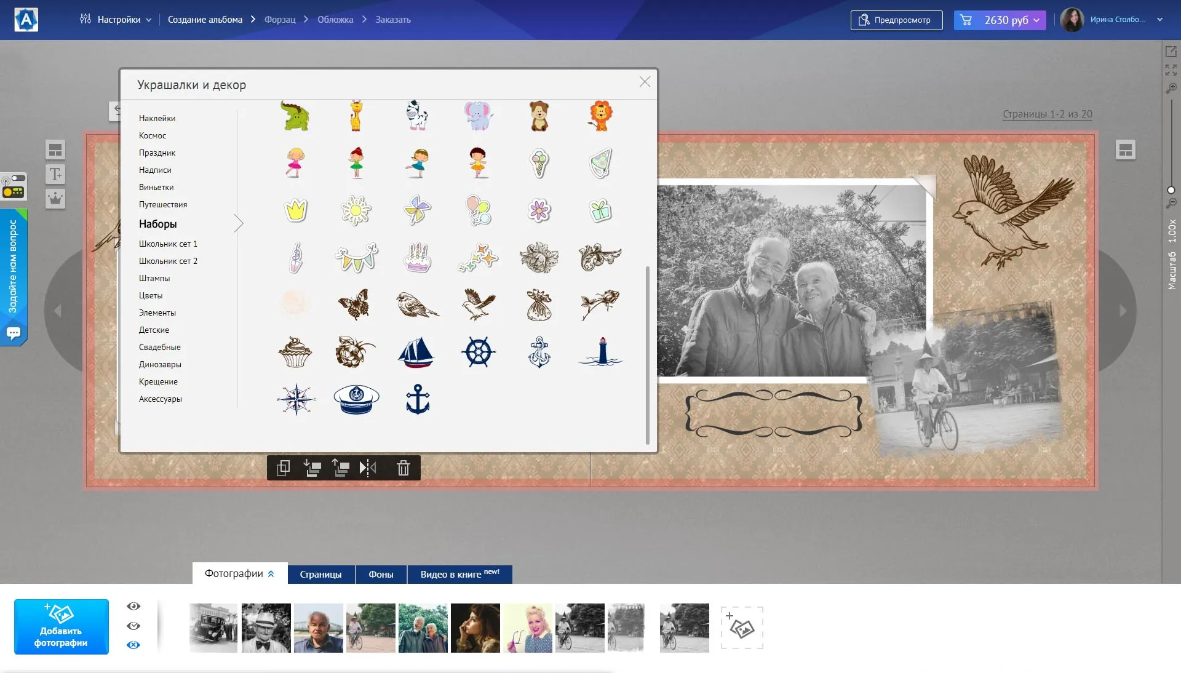Select the pinwheel sticker
The width and height of the screenshot is (1181, 673).
pos(417,210)
